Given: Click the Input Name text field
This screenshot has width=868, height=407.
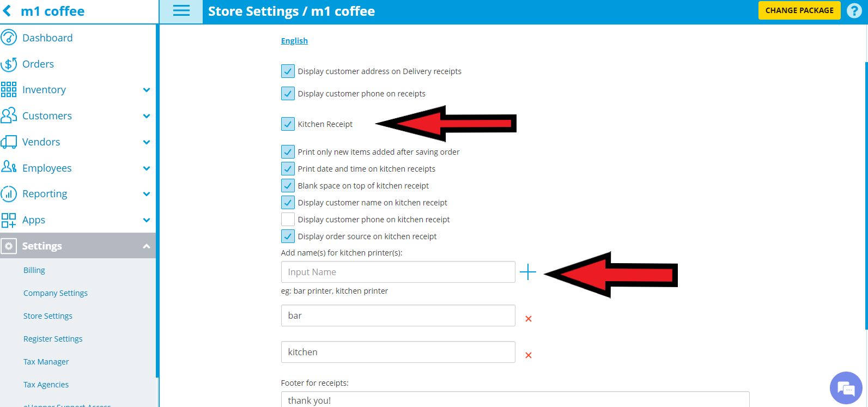Looking at the screenshot, I should click(398, 272).
